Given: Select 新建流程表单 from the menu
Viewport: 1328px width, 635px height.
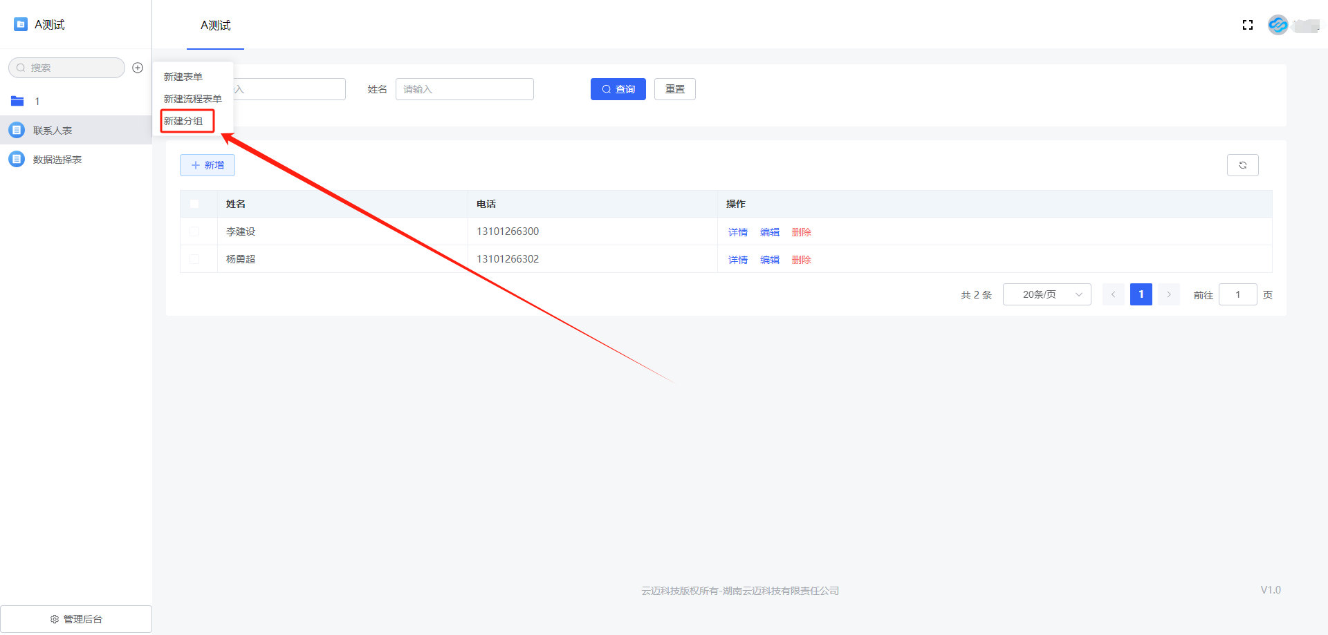Looking at the screenshot, I should (192, 99).
